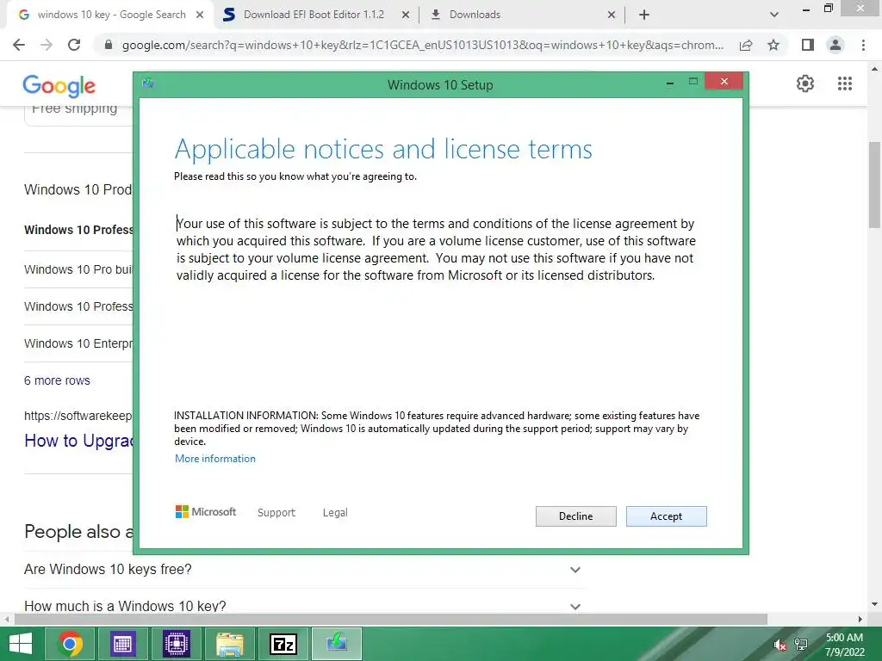Open the More information link

tap(214, 459)
